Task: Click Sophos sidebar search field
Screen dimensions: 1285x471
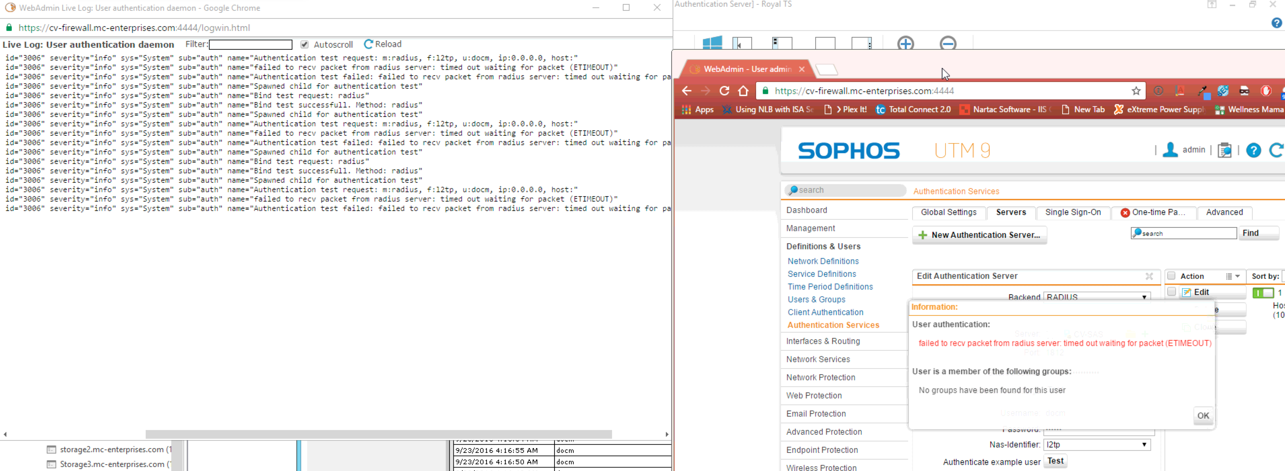Action: click(846, 190)
